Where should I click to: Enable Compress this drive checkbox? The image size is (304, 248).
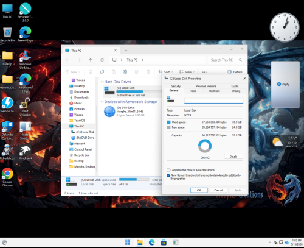point(168,170)
